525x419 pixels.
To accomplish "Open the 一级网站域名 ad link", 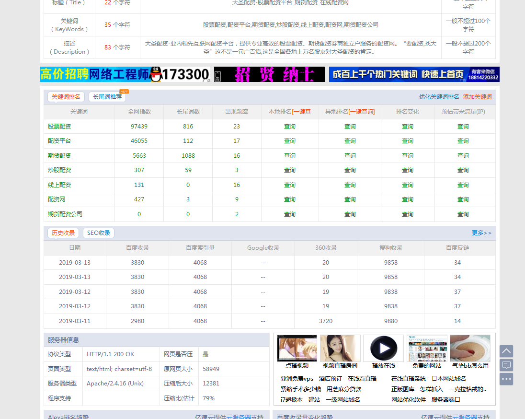I will tap(343, 399).
